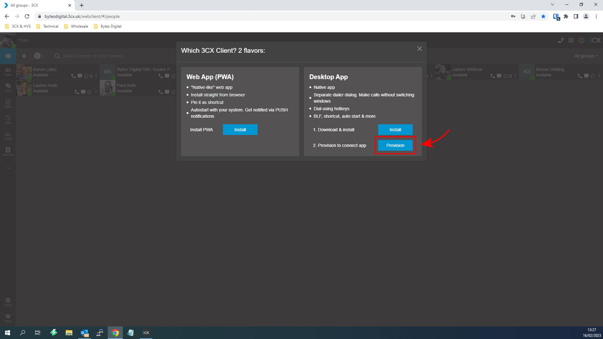Toggle favorite star on Kieran Shilling
603x339 pixels.
tap(593, 76)
